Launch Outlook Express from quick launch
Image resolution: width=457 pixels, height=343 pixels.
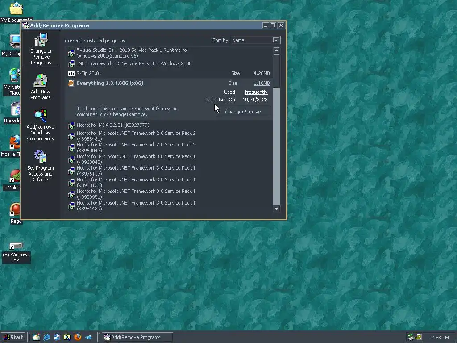pos(57,337)
